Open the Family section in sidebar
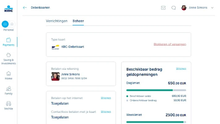 pyautogui.click(x=8, y=90)
